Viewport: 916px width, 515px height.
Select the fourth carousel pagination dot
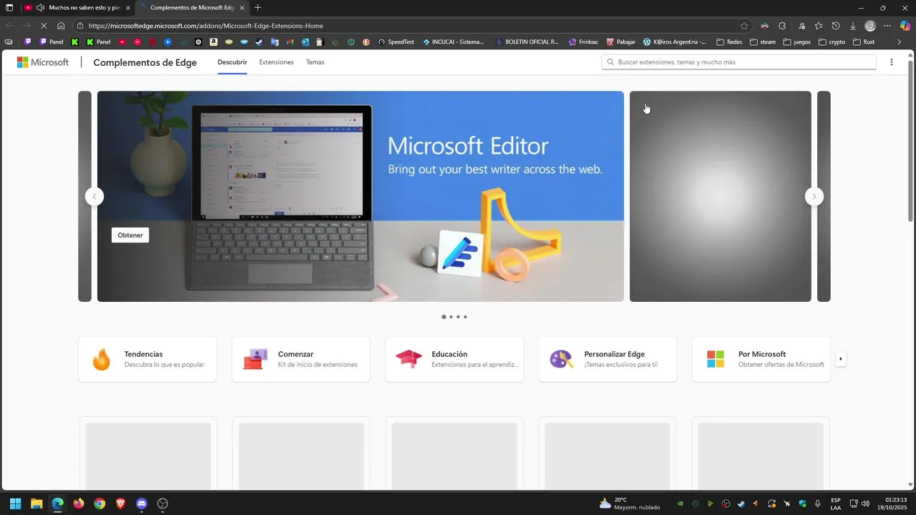click(465, 317)
